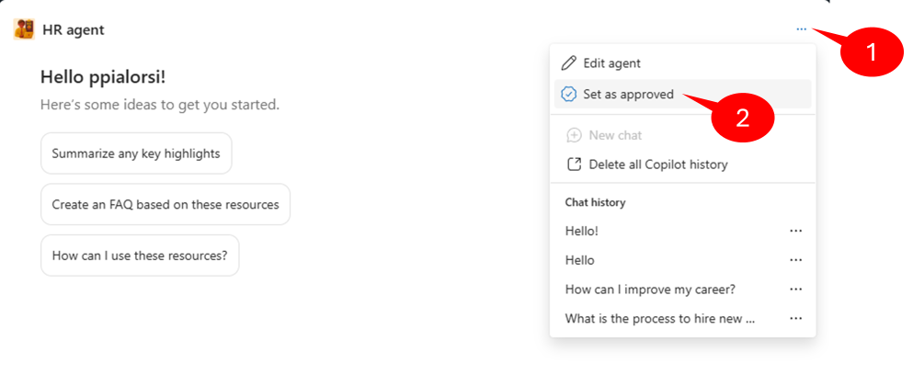Click the Chat history heading
This screenshot has height=386, width=913.
click(x=595, y=202)
